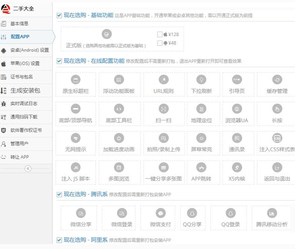Select the 腾讯移动分析 analytics icon

pyautogui.click(x=272, y=213)
